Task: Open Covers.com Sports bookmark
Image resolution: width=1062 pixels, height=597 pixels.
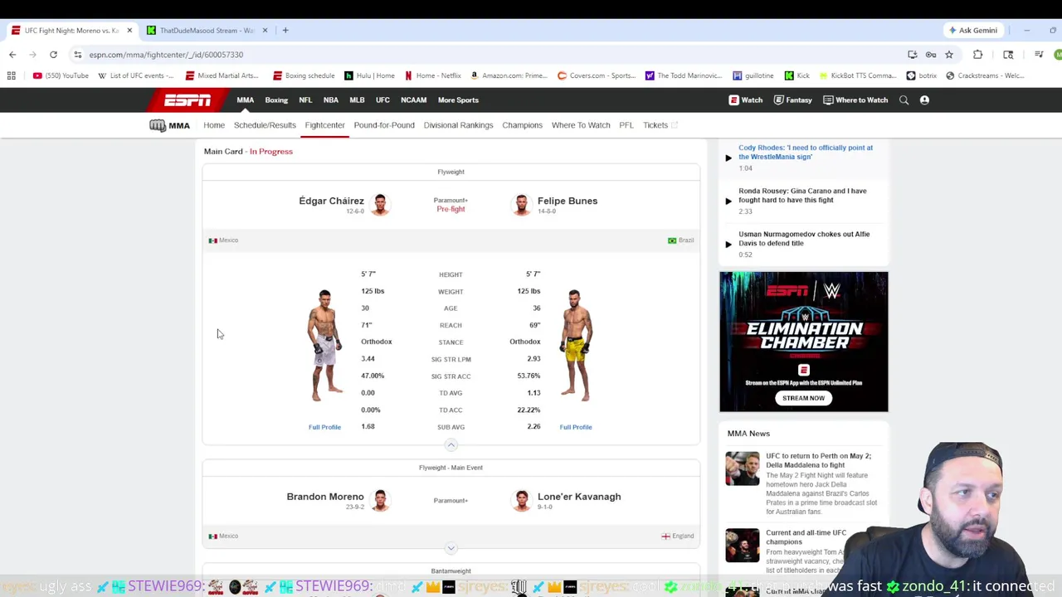Action: (x=596, y=75)
